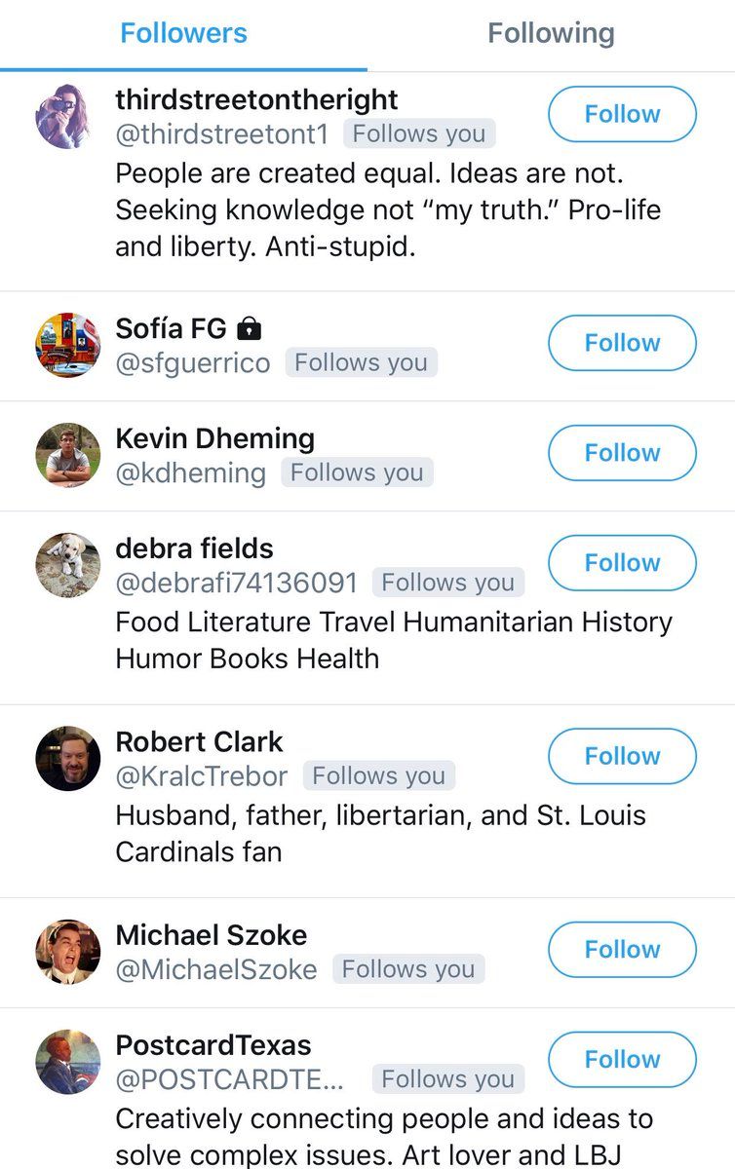The image size is (735, 1169).
Task: Tap Michael Szoke's avatar
Action: [x=68, y=952]
